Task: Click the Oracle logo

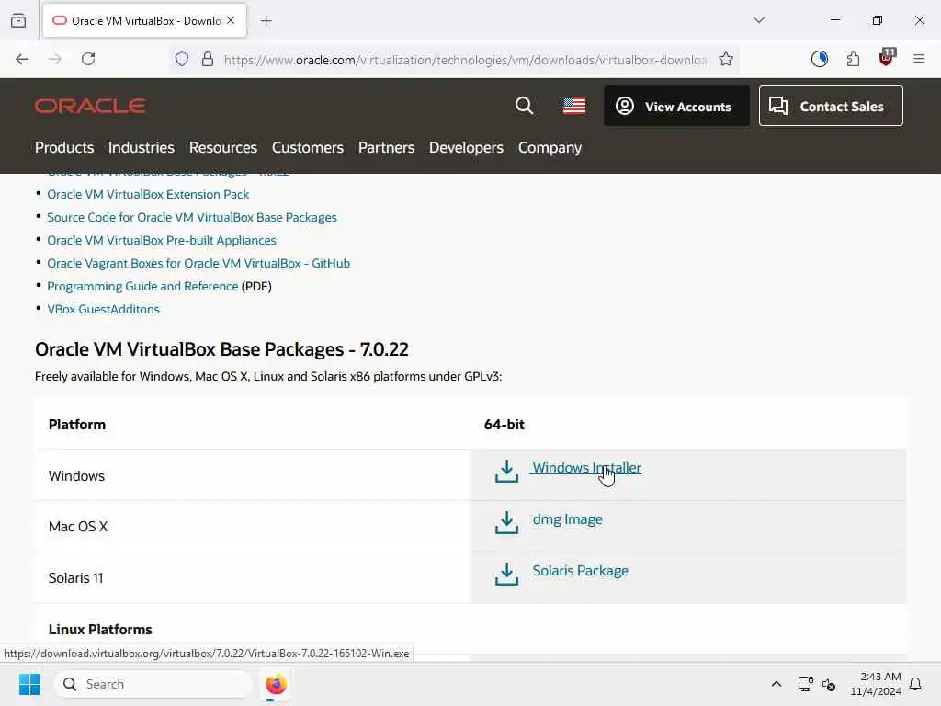Action: coord(90,107)
